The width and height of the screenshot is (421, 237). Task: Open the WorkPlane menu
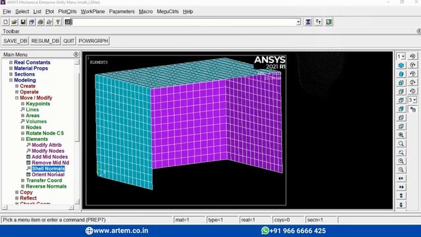click(x=93, y=12)
